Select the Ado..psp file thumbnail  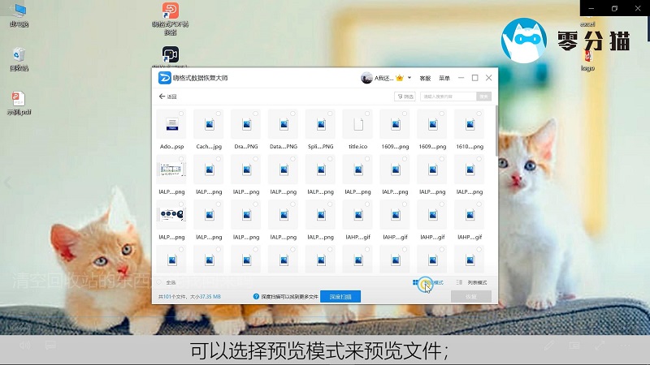pyautogui.click(x=171, y=124)
